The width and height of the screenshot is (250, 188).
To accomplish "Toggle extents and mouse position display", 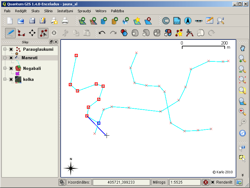I will pyautogui.click(x=62, y=182).
